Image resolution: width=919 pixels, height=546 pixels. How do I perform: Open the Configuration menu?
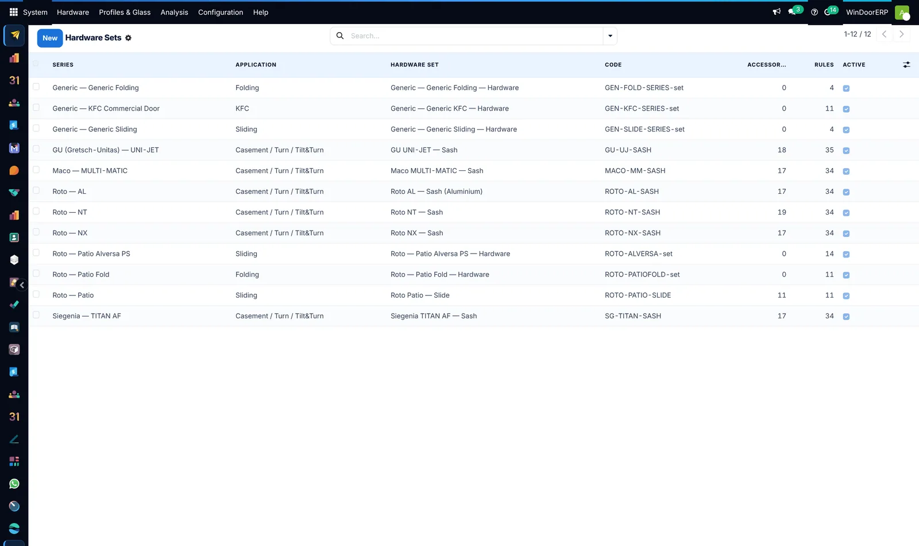221,12
